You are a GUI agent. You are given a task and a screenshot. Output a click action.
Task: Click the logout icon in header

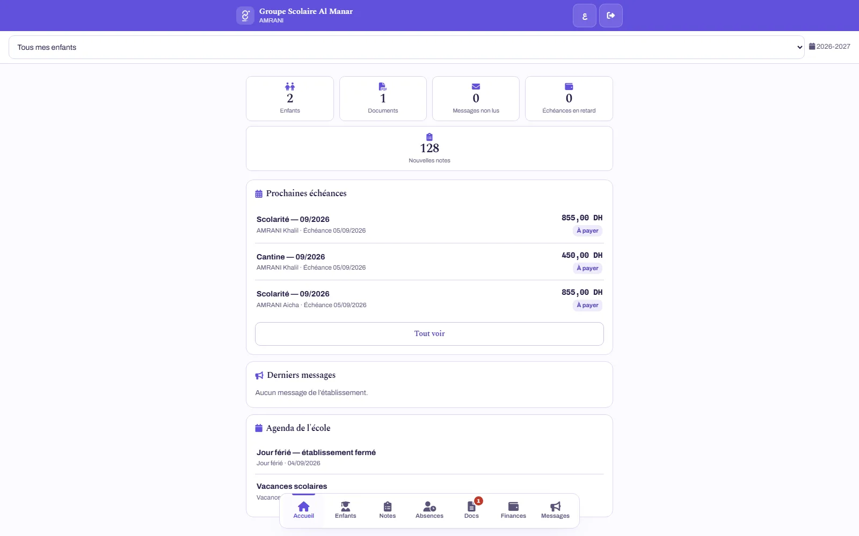pyautogui.click(x=611, y=16)
